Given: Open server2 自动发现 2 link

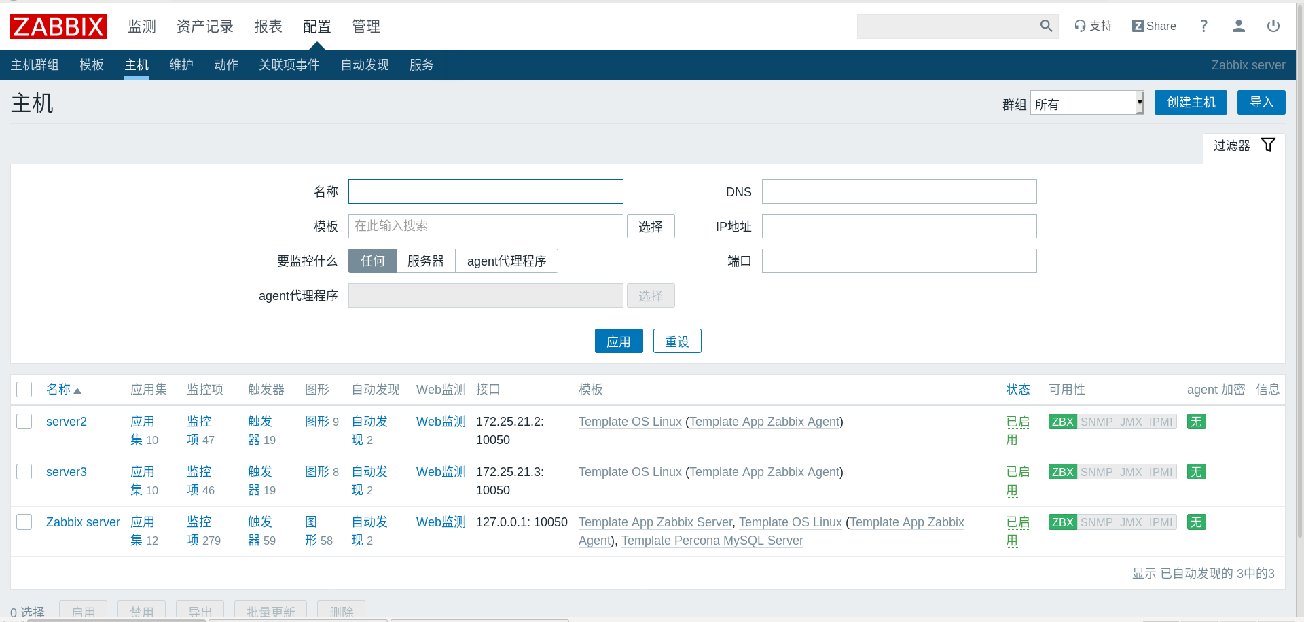Looking at the screenshot, I should (369, 431).
